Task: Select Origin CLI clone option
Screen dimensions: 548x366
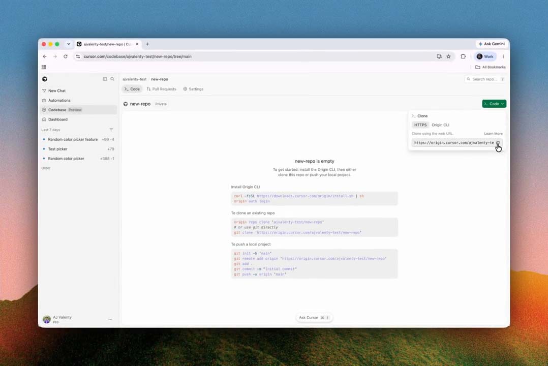Action: (x=440, y=125)
